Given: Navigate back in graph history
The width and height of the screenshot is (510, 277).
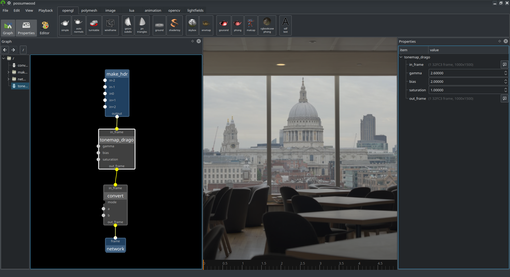Looking at the screenshot, I should coord(5,50).
